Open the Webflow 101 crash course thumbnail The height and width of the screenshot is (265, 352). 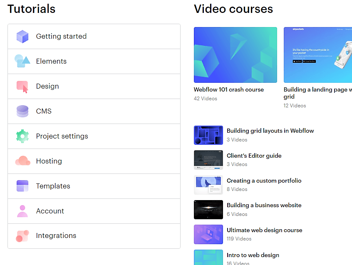tap(235, 55)
